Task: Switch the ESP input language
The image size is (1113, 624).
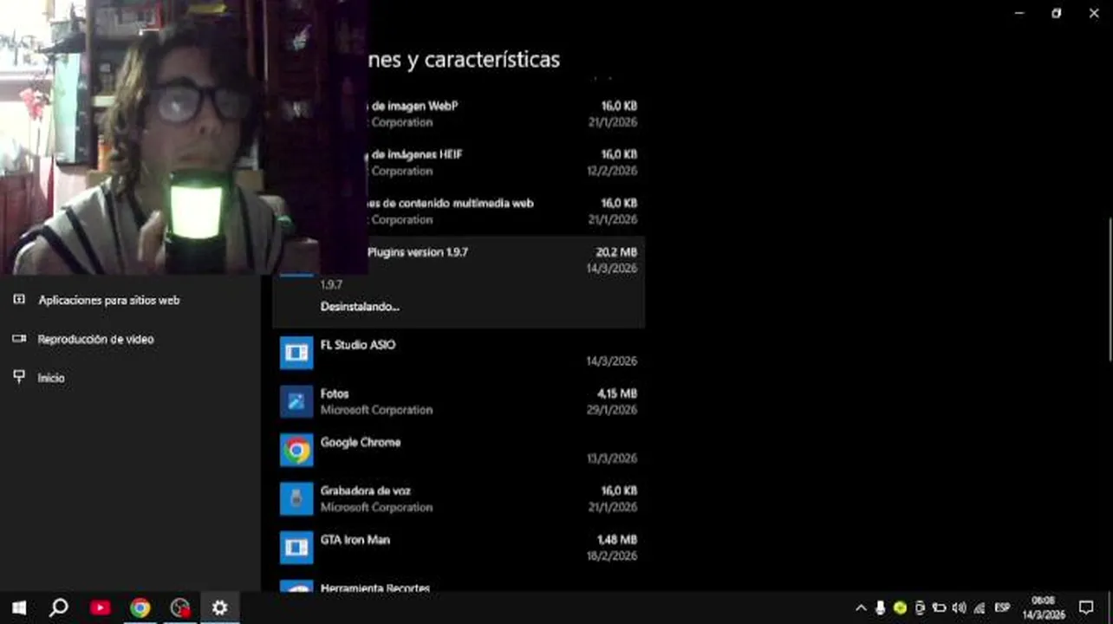Action: (x=1002, y=608)
